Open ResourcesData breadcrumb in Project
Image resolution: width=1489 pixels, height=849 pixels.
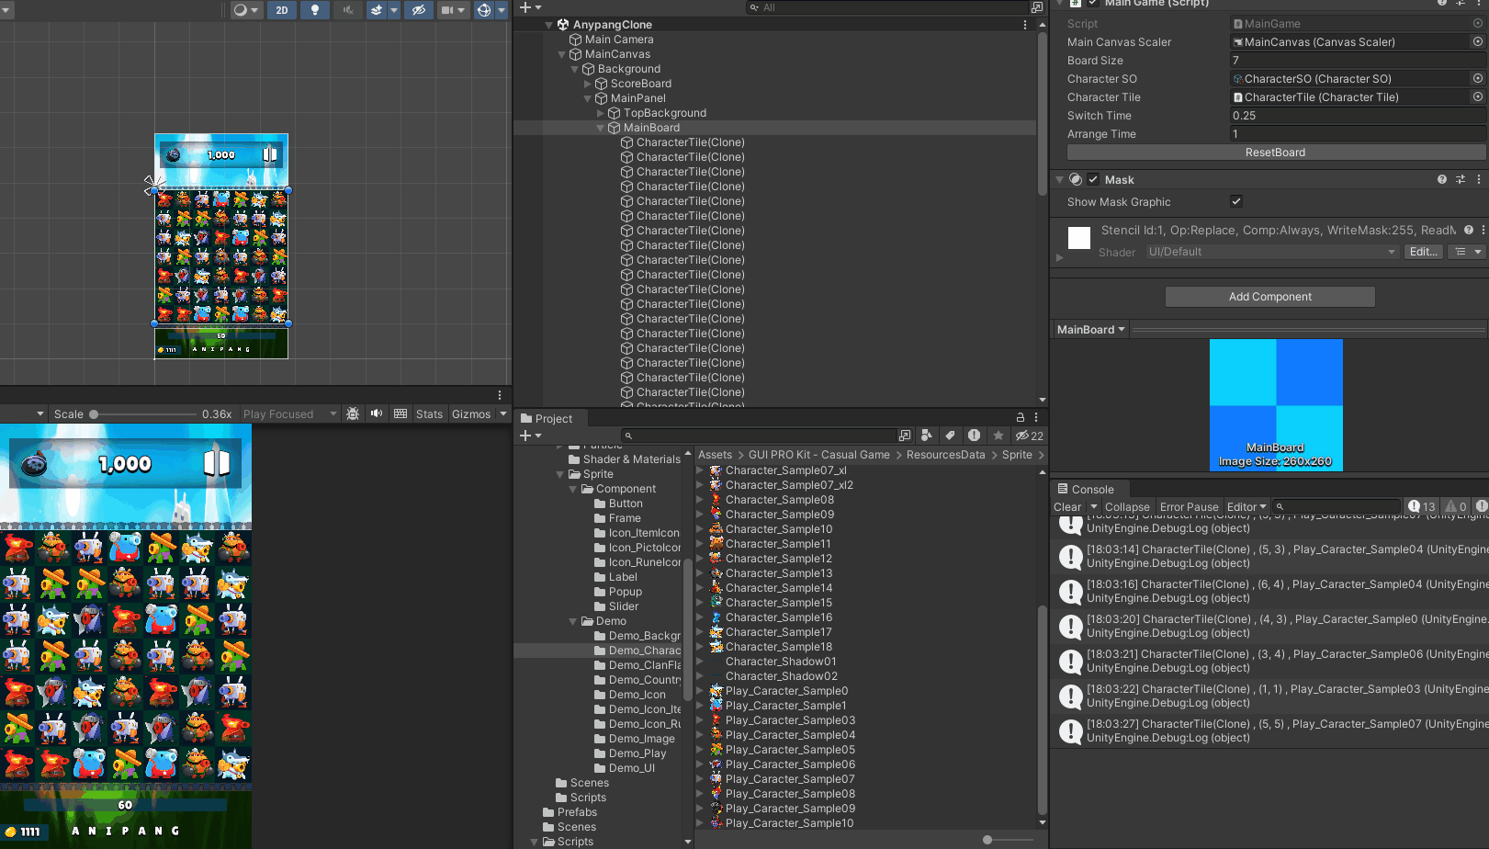click(x=945, y=455)
